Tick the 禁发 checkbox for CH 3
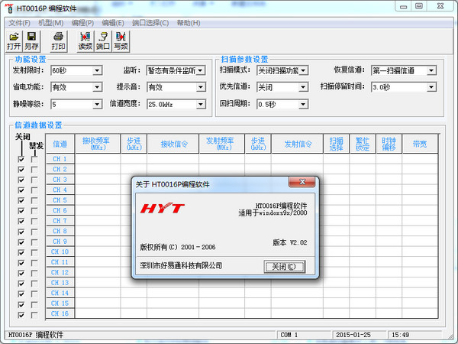Viewport: 458px width, 344px height. tap(34, 180)
